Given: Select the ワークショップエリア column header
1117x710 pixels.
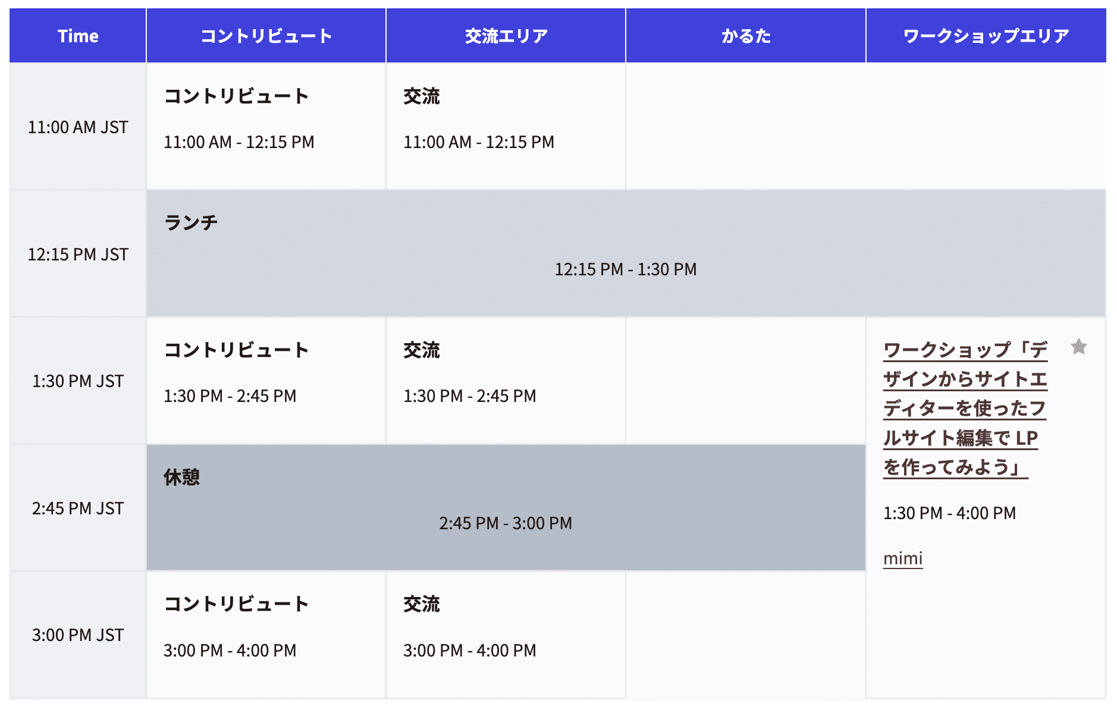Looking at the screenshot, I should tap(984, 35).
